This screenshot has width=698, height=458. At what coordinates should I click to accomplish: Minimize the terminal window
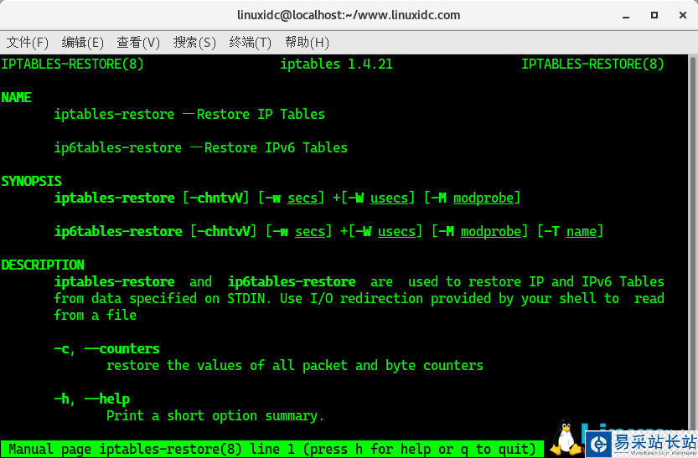click(x=626, y=16)
